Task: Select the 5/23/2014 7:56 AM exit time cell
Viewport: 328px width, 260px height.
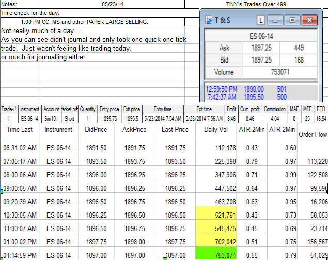Action: click(204, 119)
